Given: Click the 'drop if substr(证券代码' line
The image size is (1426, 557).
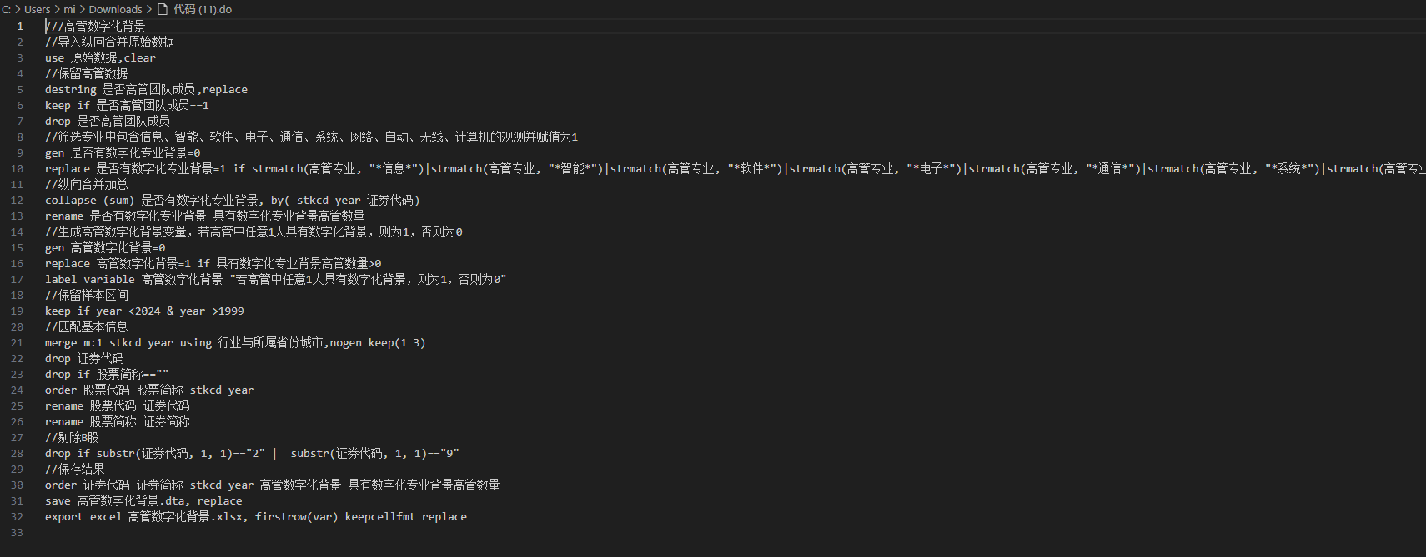Looking at the screenshot, I should pos(252,453).
